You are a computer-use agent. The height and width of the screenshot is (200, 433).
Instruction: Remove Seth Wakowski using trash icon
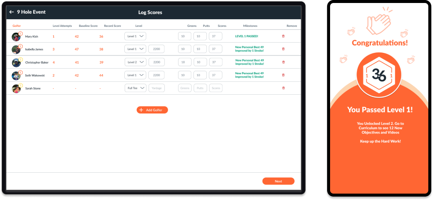283,75
